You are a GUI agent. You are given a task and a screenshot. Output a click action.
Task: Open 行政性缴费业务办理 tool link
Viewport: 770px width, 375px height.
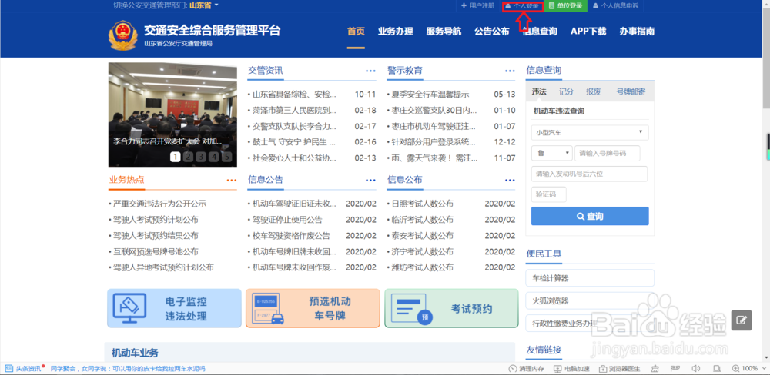click(x=590, y=323)
